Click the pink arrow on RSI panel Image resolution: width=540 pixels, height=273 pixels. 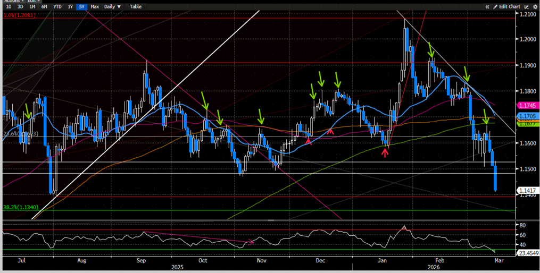point(250,242)
